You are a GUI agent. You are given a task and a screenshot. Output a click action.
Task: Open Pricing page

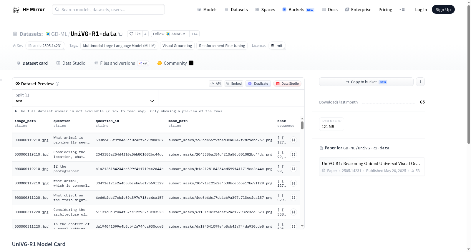click(385, 9)
